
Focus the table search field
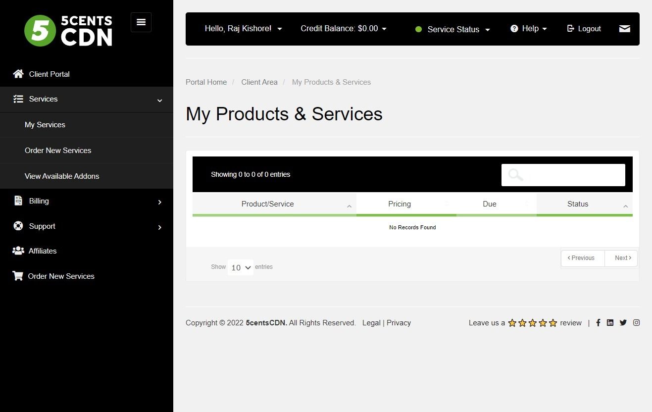coord(563,175)
